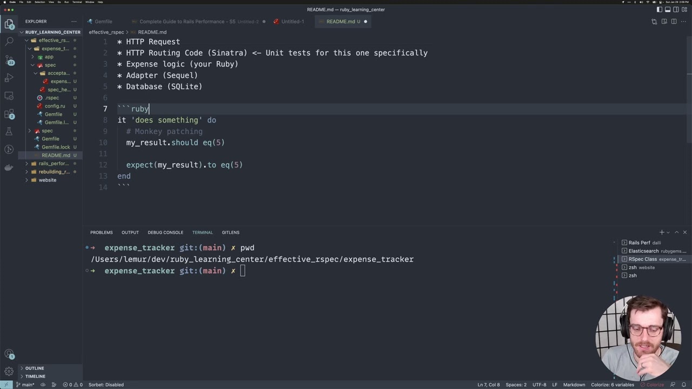Click the main* git branch indicator
Image resolution: width=692 pixels, height=389 pixels.
25,385
